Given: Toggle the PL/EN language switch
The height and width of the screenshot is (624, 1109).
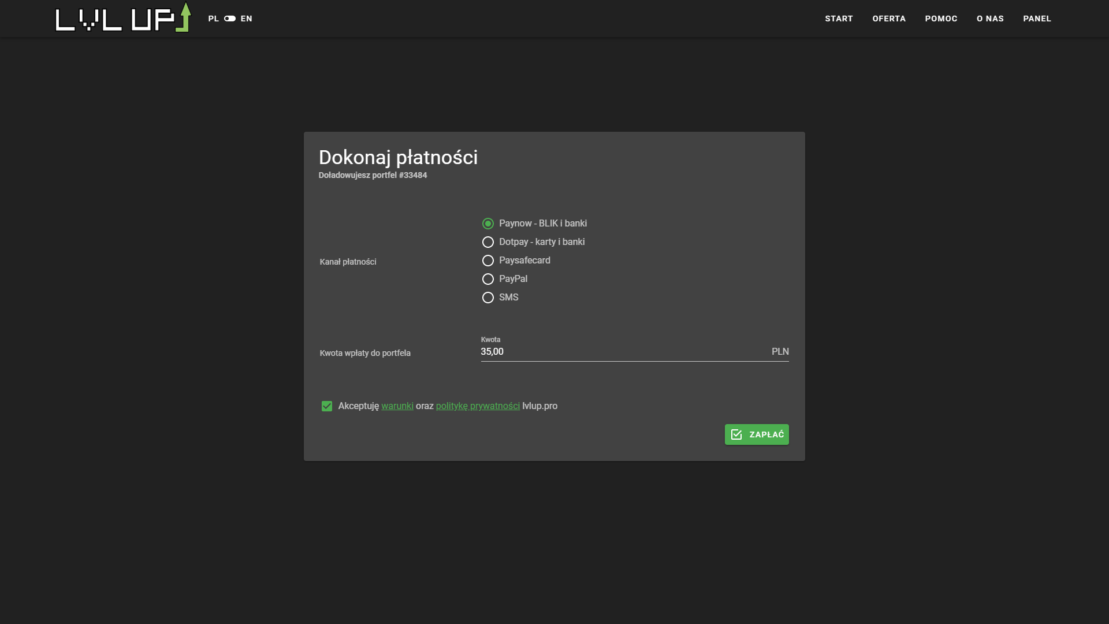Looking at the screenshot, I should [x=230, y=18].
